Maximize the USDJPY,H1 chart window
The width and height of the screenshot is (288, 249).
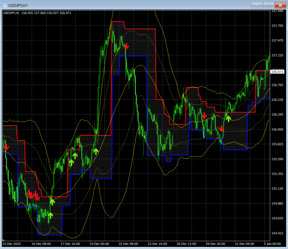coord(269,5)
